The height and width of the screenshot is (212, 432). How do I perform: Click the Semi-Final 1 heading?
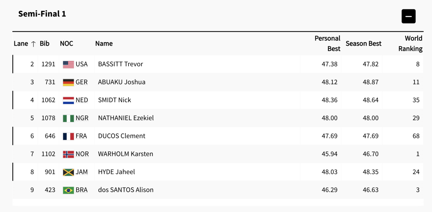pos(42,14)
